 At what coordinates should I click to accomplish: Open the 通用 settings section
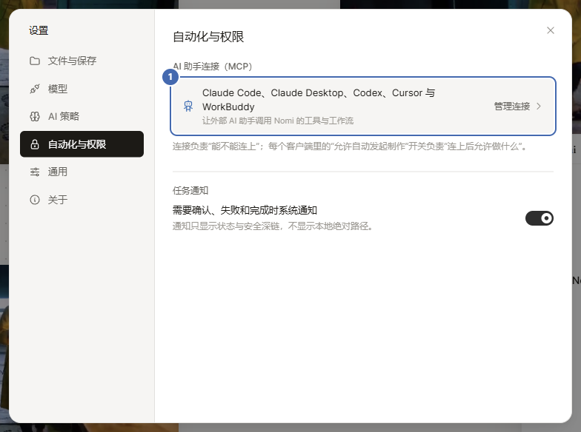82,172
